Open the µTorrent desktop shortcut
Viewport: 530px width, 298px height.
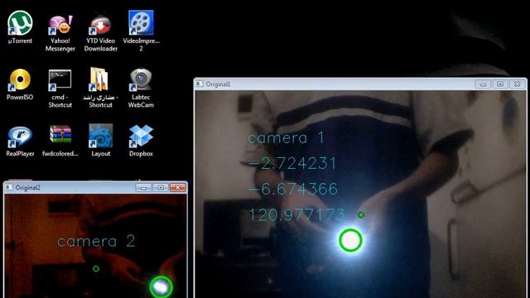[20, 23]
